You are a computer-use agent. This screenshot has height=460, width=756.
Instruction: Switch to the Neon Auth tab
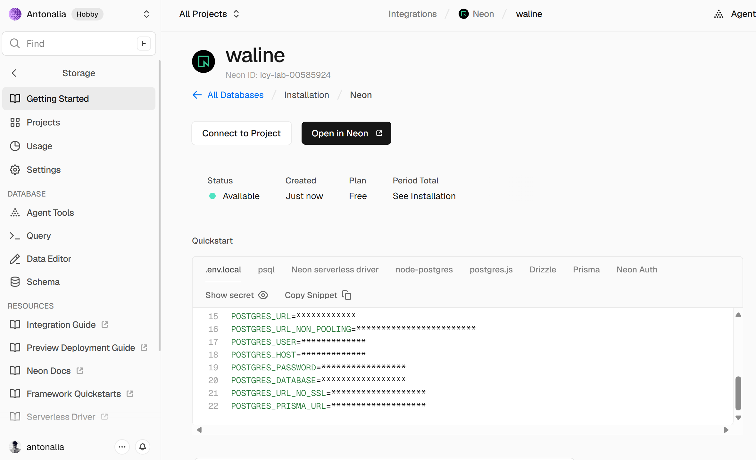click(637, 270)
